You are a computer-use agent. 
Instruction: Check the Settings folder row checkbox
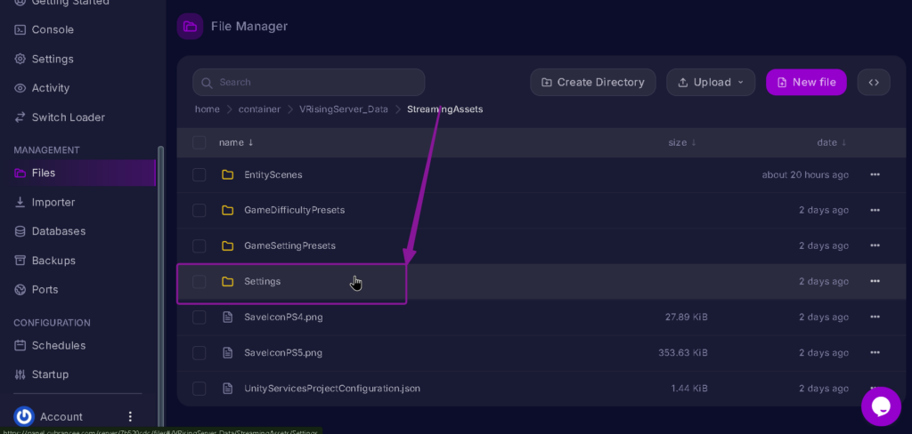199,281
